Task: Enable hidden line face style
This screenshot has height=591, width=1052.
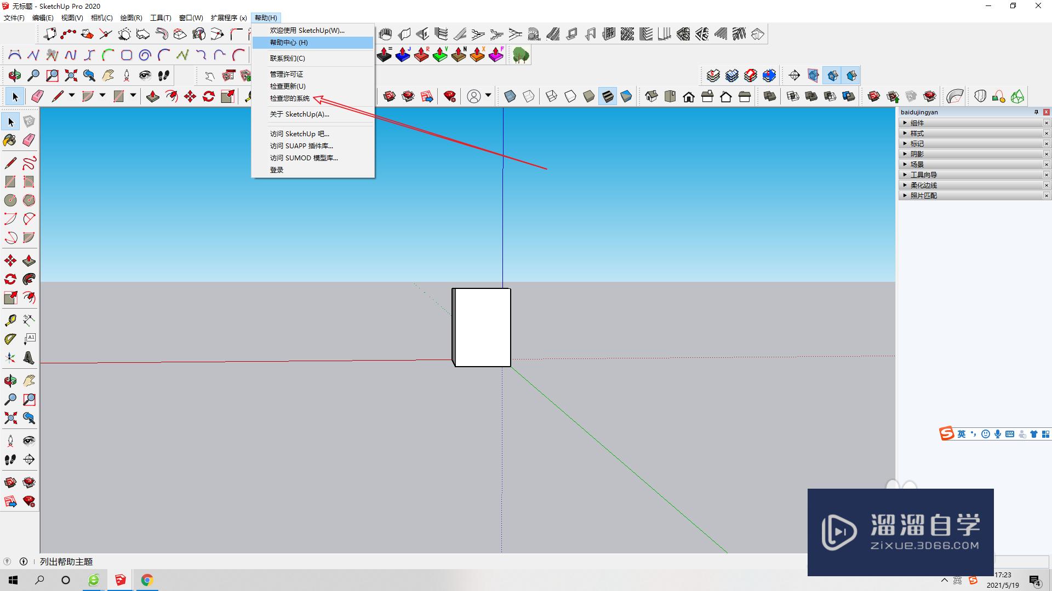Action: point(570,97)
